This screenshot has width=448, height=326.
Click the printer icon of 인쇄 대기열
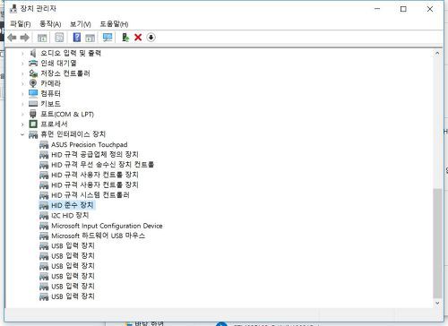33,64
